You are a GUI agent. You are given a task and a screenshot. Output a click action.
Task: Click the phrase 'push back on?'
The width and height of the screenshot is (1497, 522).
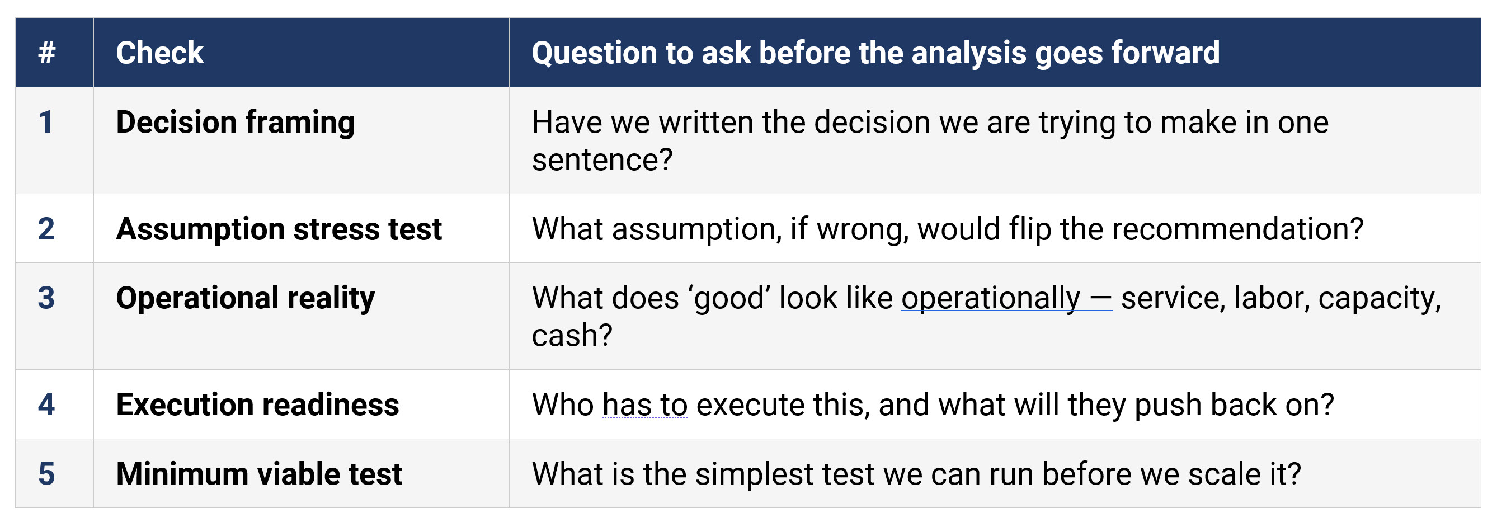coord(1234,405)
